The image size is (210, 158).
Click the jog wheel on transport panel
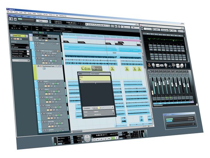point(87,138)
